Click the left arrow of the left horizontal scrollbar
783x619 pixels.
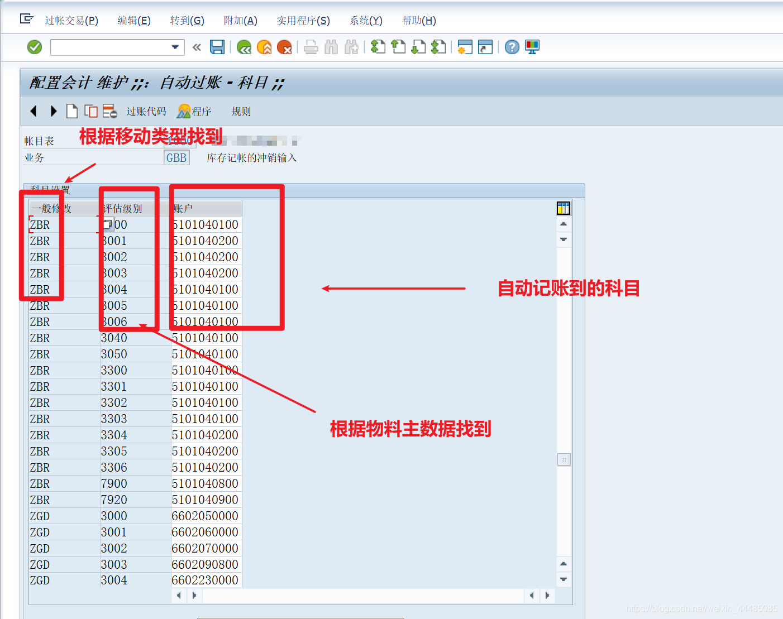(x=179, y=596)
